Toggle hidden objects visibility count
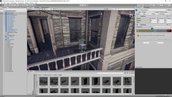172x97 pixels. pyautogui.click(x=51, y=9)
